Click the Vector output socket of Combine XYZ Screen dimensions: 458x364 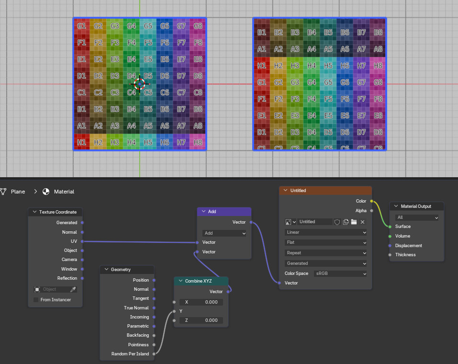tap(228, 292)
